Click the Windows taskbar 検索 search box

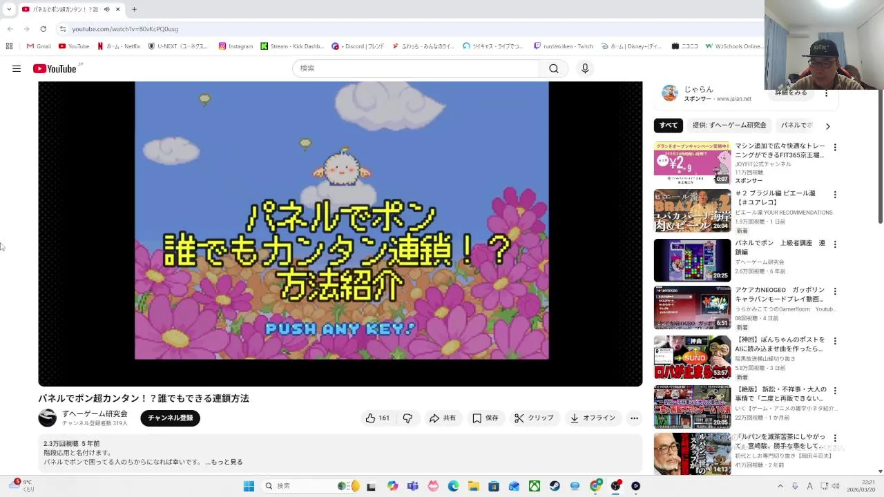[x=311, y=486]
